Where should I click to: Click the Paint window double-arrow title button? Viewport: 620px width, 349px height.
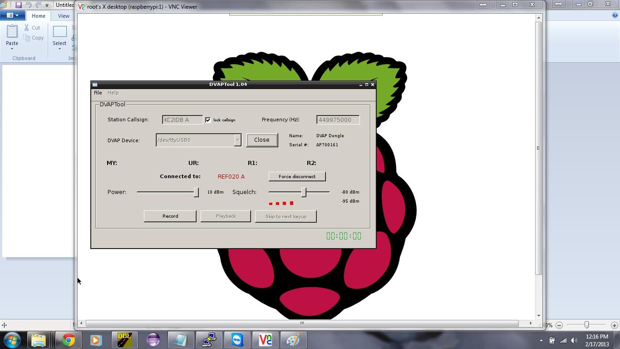tap(559, 4)
